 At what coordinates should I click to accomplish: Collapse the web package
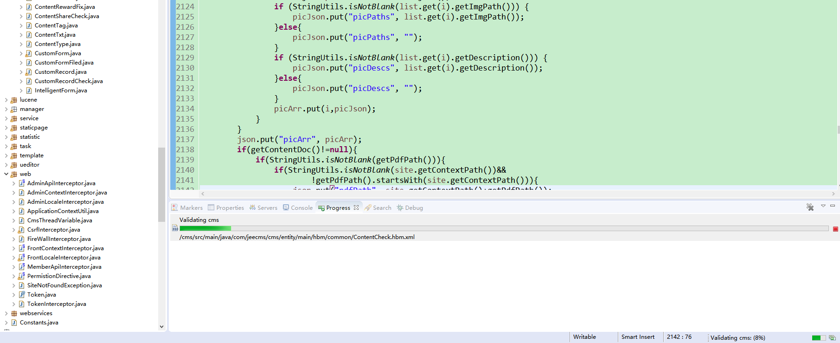6,174
